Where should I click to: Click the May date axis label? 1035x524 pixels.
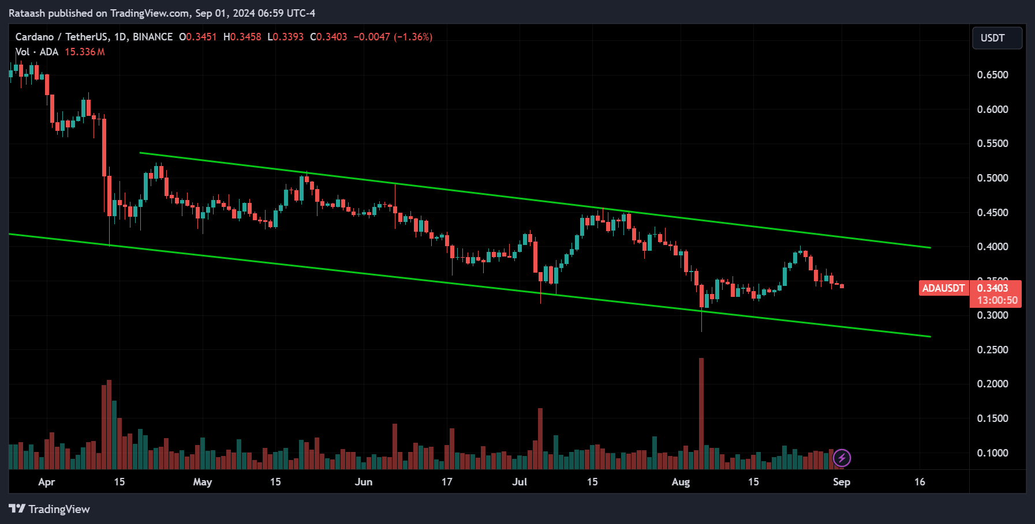click(x=203, y=482)
